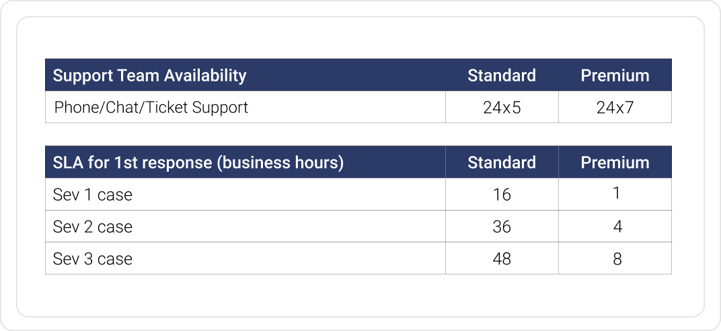Screen dimensions: 721x331
Task: Select the Sev 2 Standard value 36
Action: tap(502, 227)
